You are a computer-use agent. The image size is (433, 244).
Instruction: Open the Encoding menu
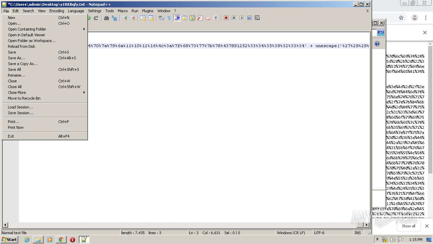click(56, 11)
